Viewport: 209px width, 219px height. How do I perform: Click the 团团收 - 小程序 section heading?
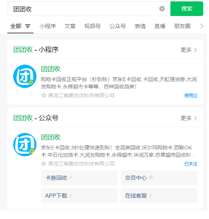tap(36, 49)
